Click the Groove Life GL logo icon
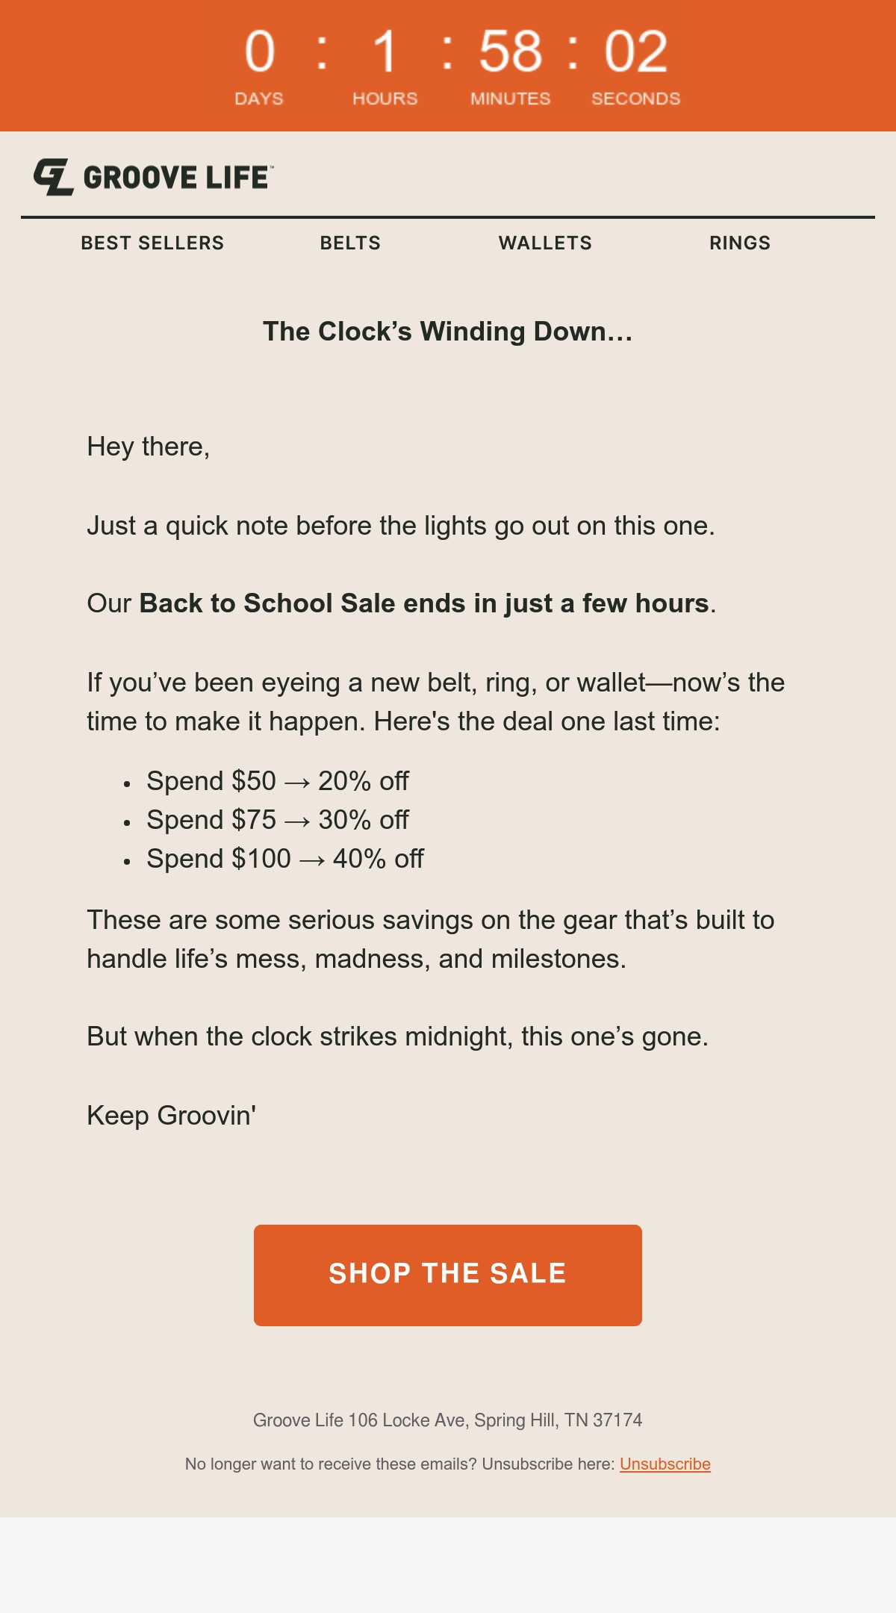 click(x=54, y=177)
